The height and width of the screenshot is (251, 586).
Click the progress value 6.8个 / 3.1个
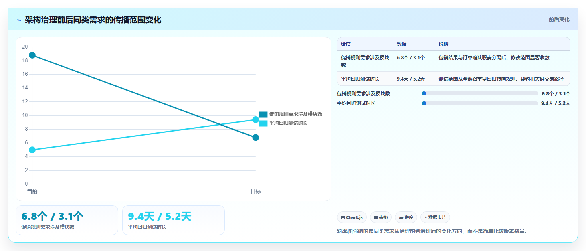[x=556, y=94]
